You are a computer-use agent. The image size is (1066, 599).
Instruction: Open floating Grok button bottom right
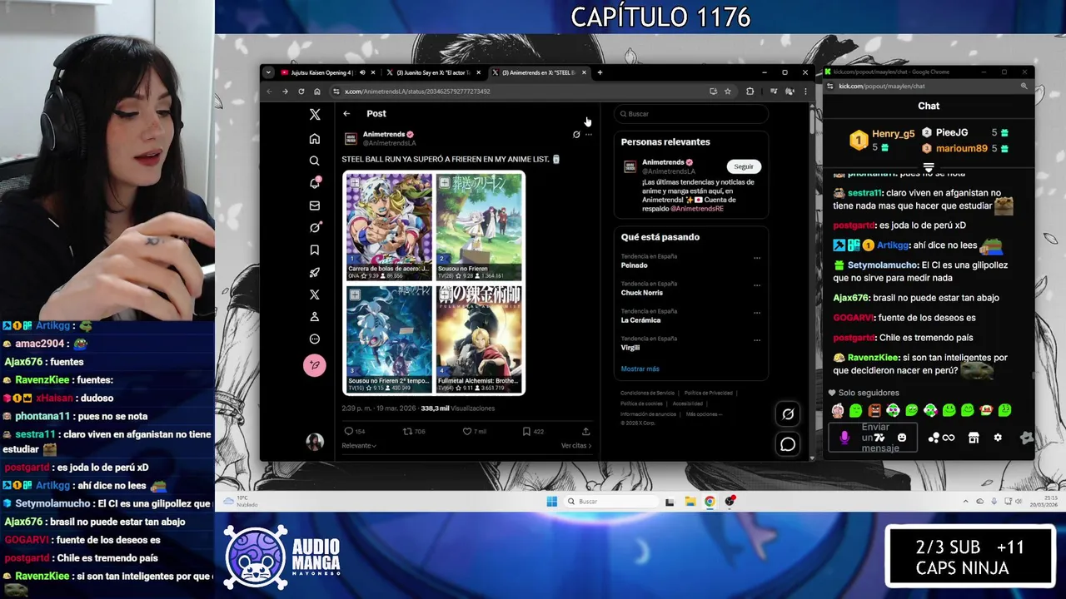click(x=788, y=413)
